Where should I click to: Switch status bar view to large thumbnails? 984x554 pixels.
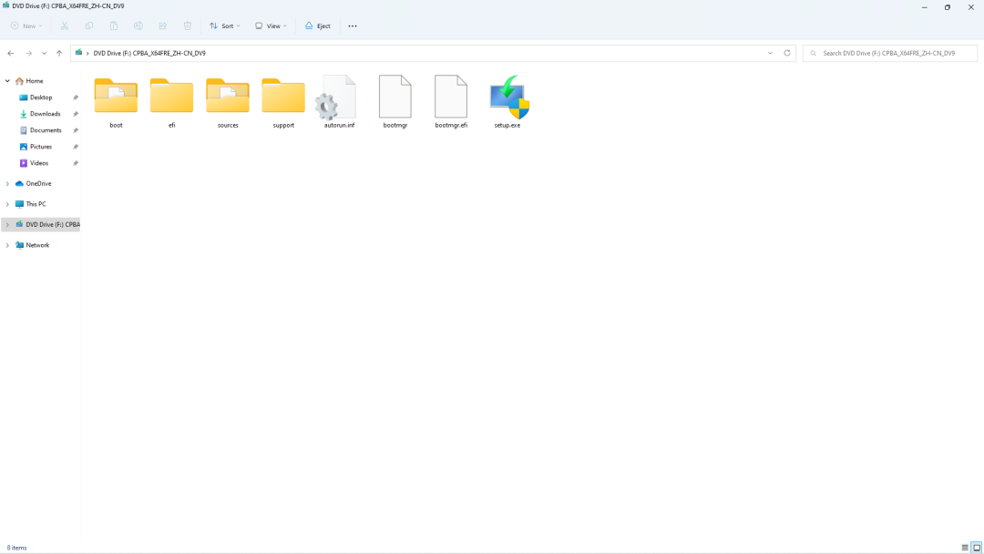(x=974, y=548)
